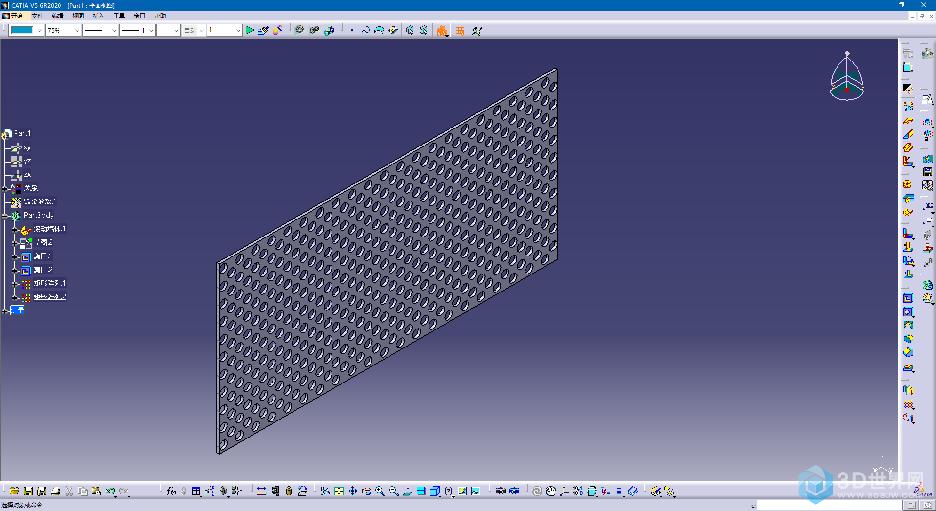Open the 插入 menu

coord(98,16)
